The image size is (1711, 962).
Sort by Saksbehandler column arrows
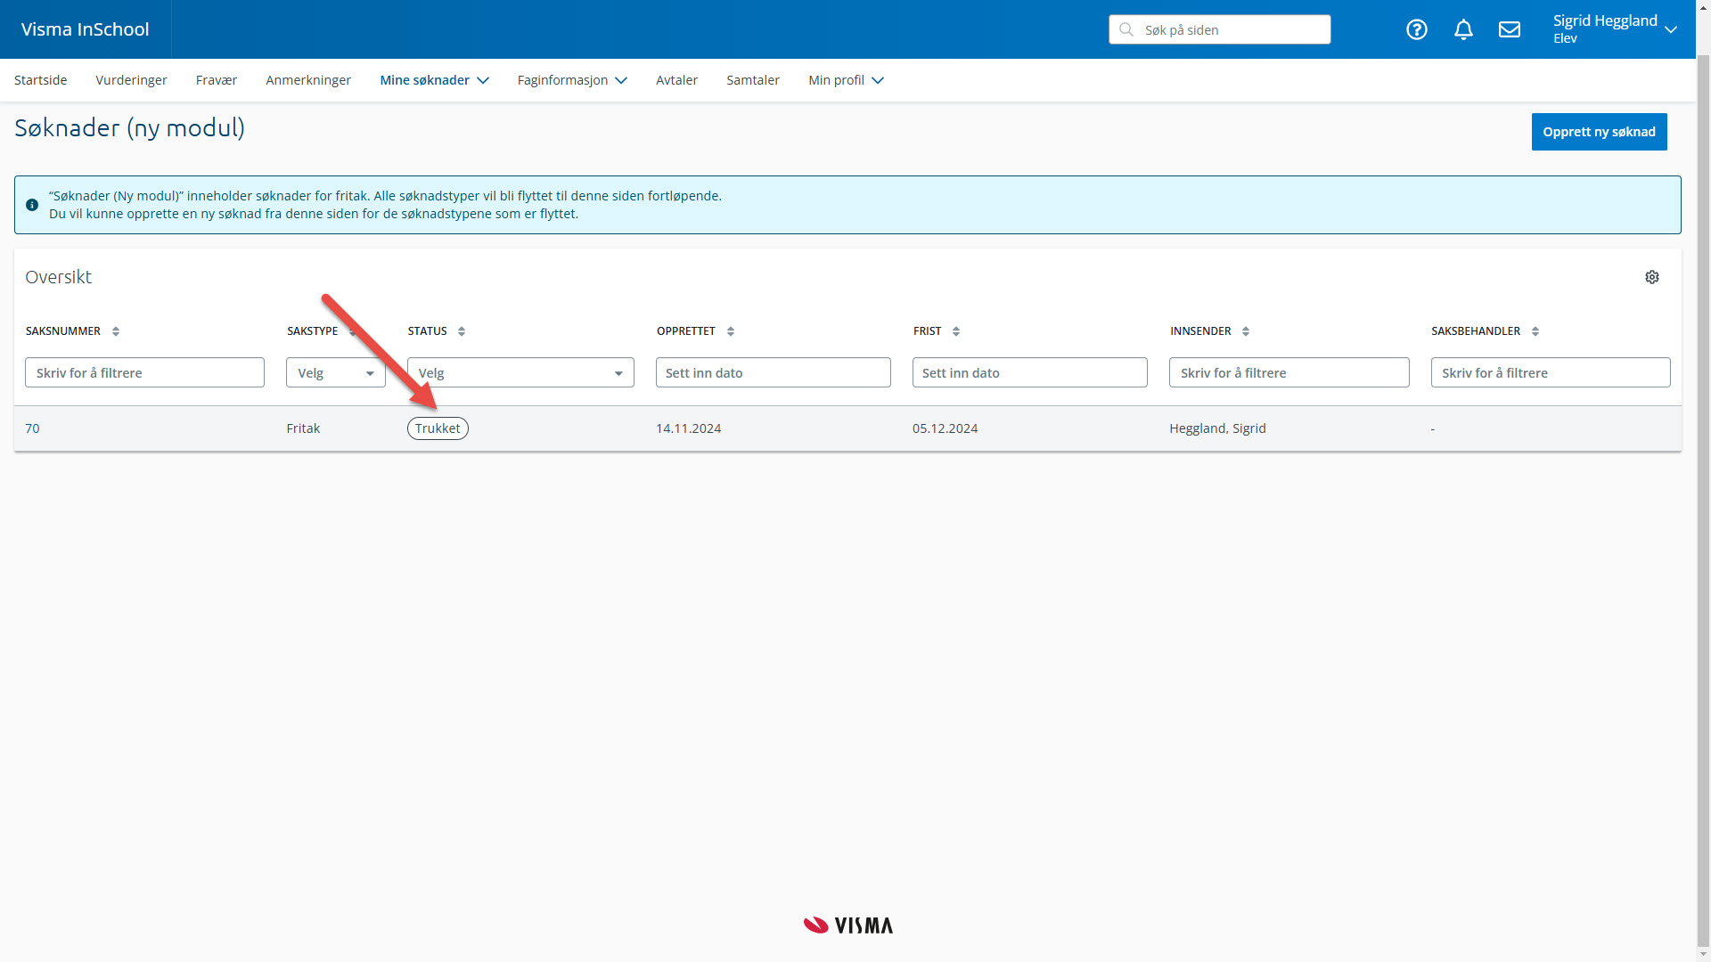[x=1535, y=331]
